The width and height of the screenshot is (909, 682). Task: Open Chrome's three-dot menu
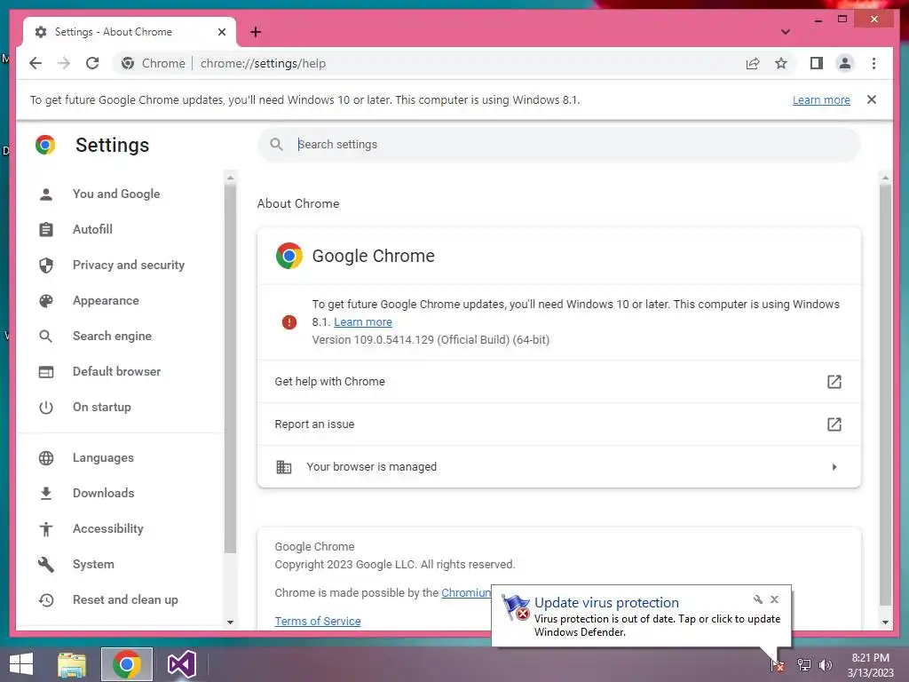873,63
